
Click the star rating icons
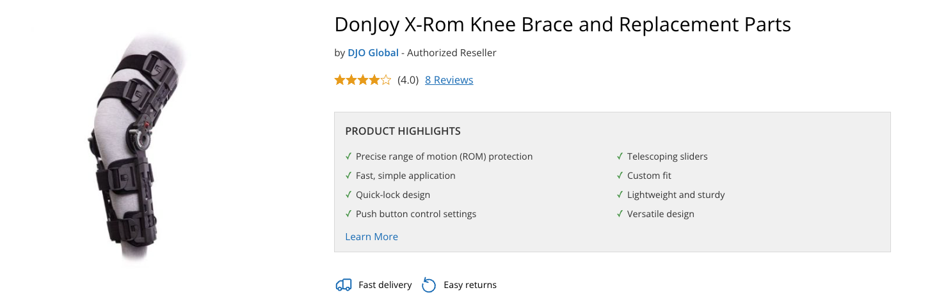(362, 80)
